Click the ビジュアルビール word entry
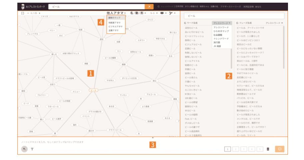 point(193,45)
